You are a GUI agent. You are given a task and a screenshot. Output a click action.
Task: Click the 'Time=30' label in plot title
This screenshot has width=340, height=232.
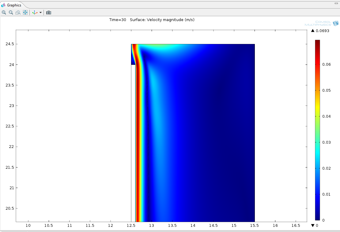[118, 20]
